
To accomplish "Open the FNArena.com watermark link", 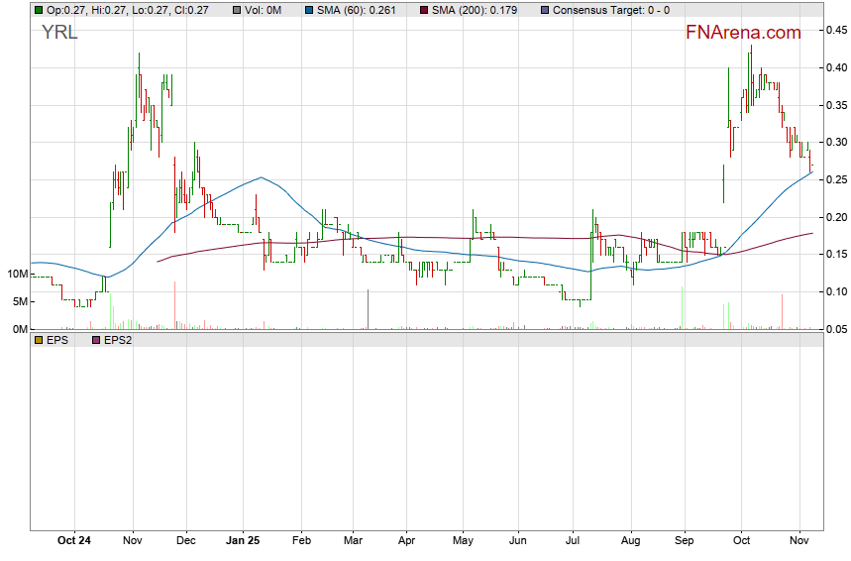I will [x=743, y=33].
